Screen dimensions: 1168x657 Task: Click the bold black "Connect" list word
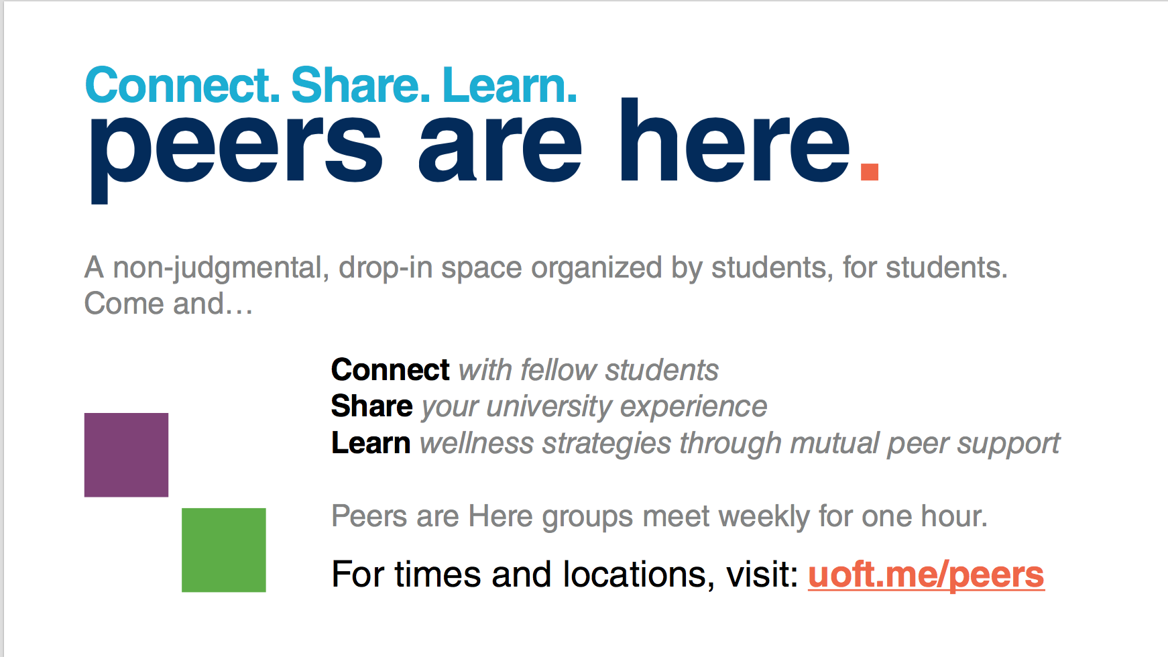coord(390,370)
